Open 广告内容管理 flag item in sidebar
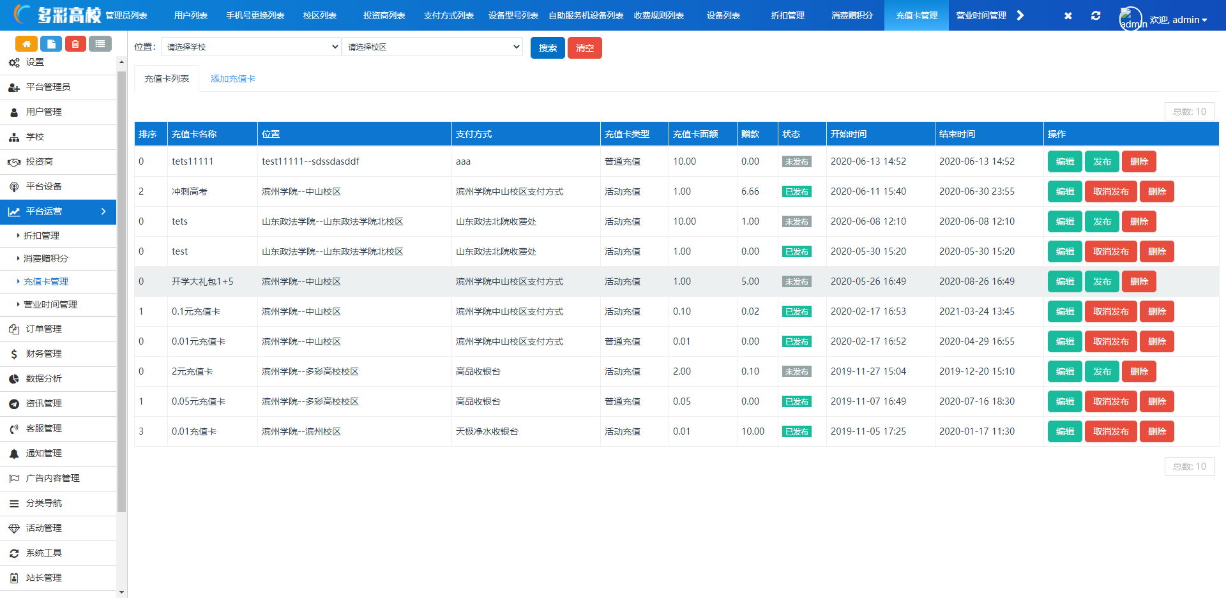The image size is (1226, 598). (58, 478)
